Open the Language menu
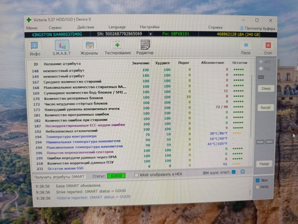Image resolution: width=298 pixels, height=224 pixels. 117,27
